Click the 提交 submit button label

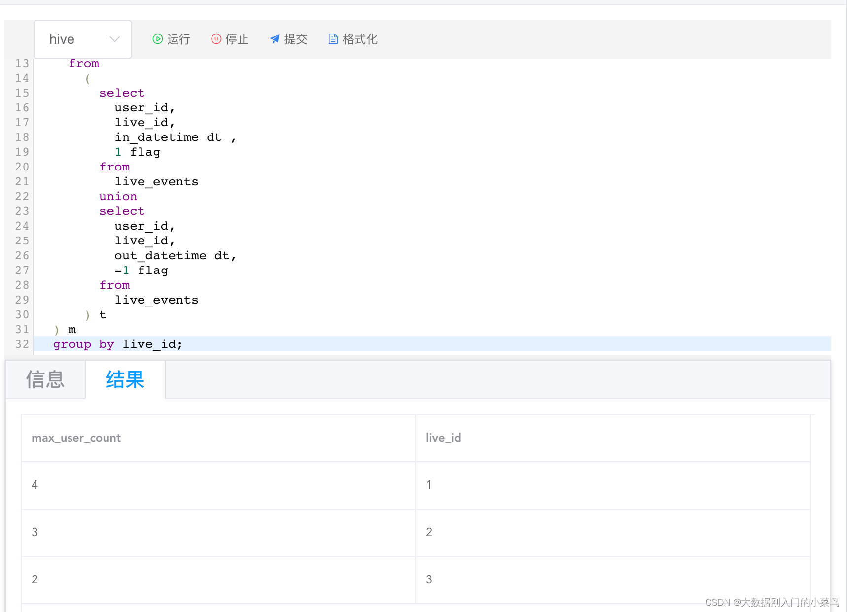(x=296, y=39)
